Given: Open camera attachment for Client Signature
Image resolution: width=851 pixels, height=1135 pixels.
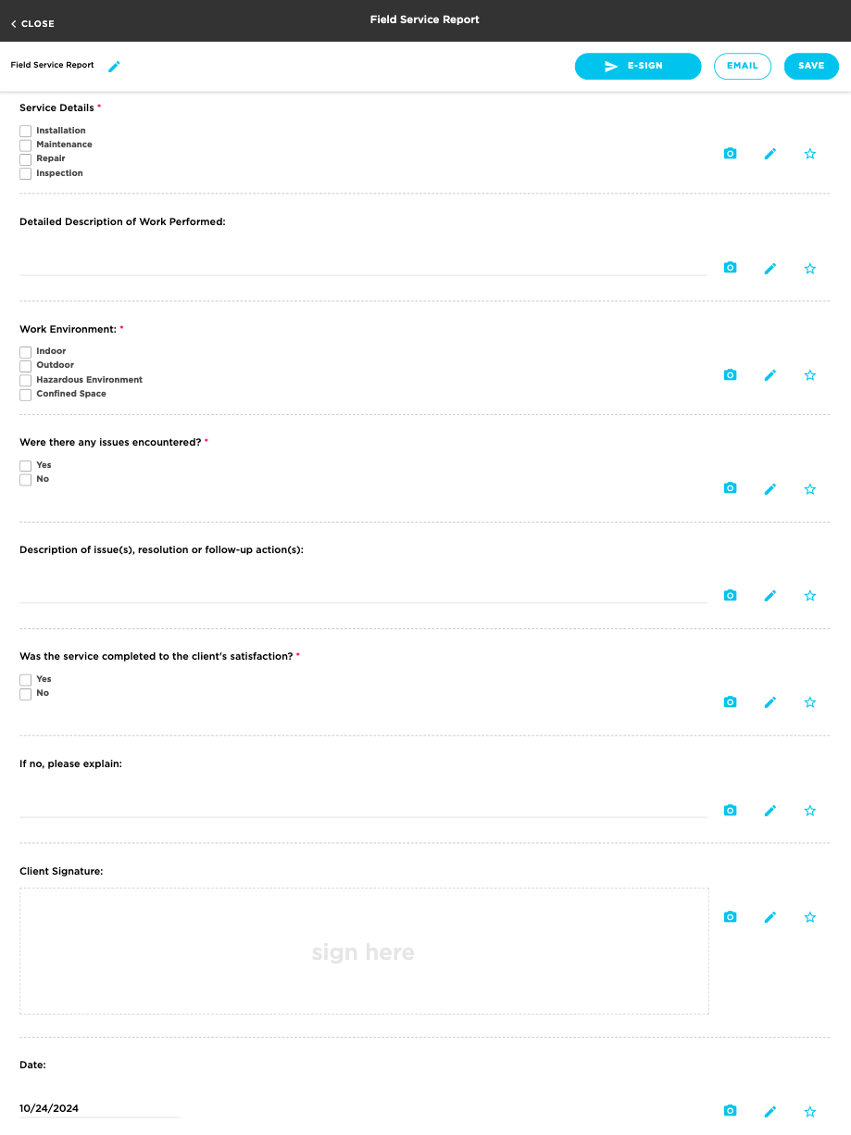Looking at the screenshot, I should click(730, 917).
